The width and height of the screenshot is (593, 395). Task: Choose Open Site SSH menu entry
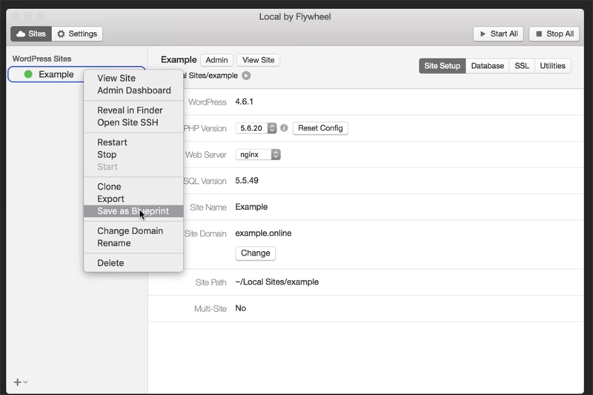(127, 122)
